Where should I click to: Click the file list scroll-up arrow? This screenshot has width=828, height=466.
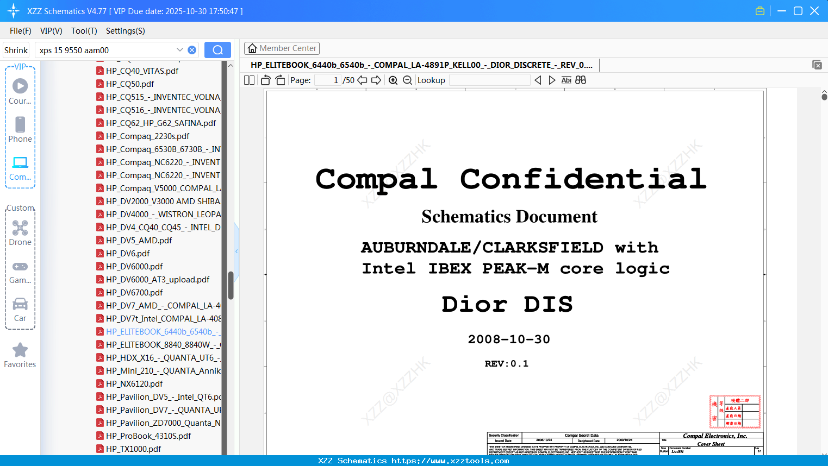click(231, 65)
